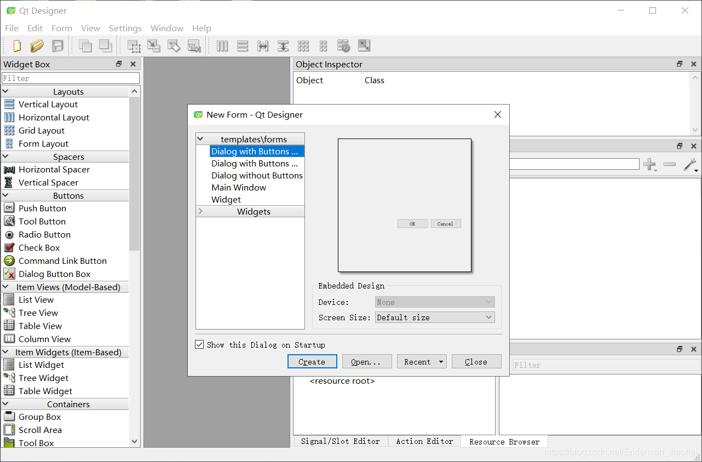Click the Widget Box scrollbar down arrow
Image resolution: width=702 pixels, height=462 pixels.
pos(135,441)
